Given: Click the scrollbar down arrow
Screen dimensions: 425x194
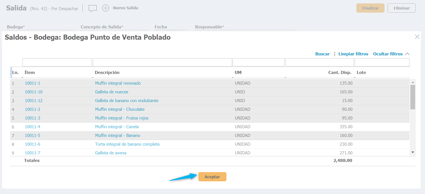Looking at the screenshot, I should [x=413, y=152].
